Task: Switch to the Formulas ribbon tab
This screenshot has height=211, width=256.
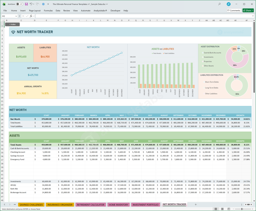Action: coord(48,11)
